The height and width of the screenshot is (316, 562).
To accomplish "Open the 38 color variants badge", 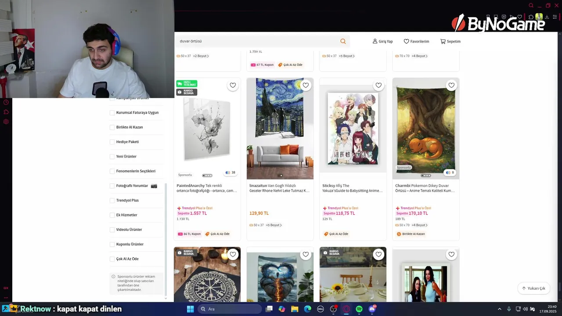I will tap(231, 173).
